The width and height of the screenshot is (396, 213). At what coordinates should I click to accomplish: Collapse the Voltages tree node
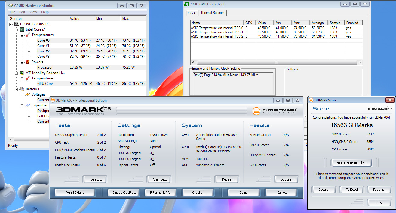[22, 94]
